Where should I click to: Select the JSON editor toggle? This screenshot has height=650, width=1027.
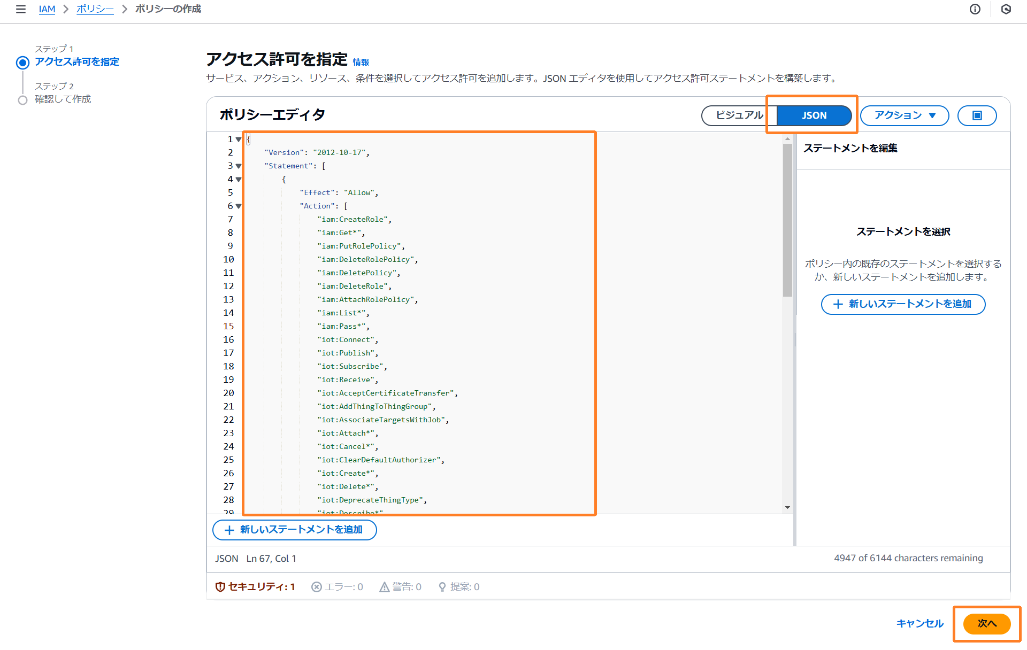click(x=814, y=115)
